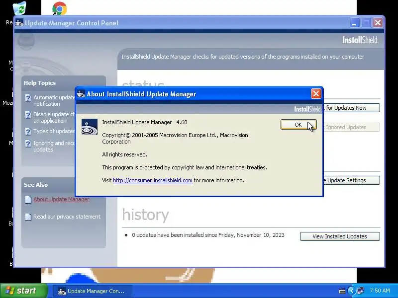Select Update Manager taskbar button
398x298 pixels.
tap(93, 291)
